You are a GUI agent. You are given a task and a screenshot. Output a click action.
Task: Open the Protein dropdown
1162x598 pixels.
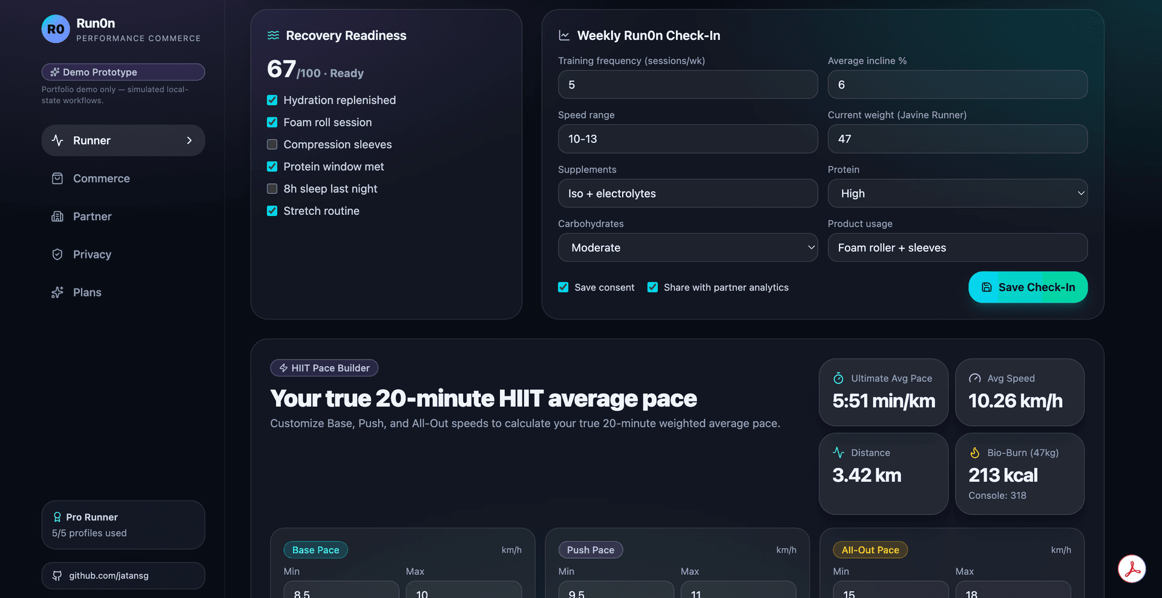pyautogui.click(x=957, y=194)
